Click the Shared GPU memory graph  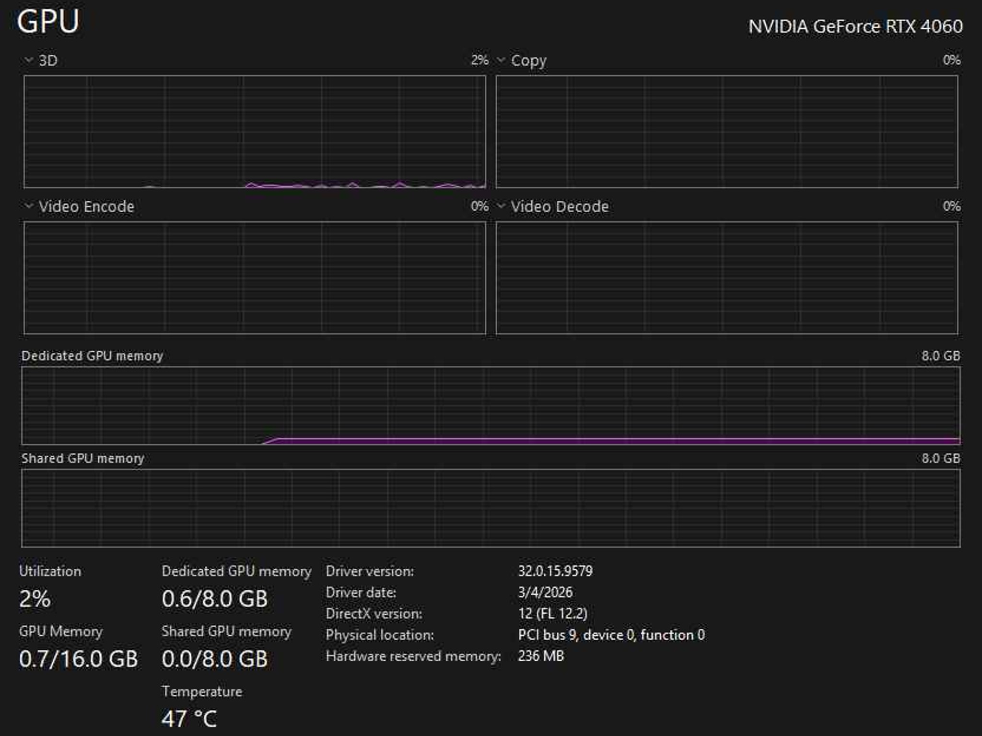coord(491,508)
